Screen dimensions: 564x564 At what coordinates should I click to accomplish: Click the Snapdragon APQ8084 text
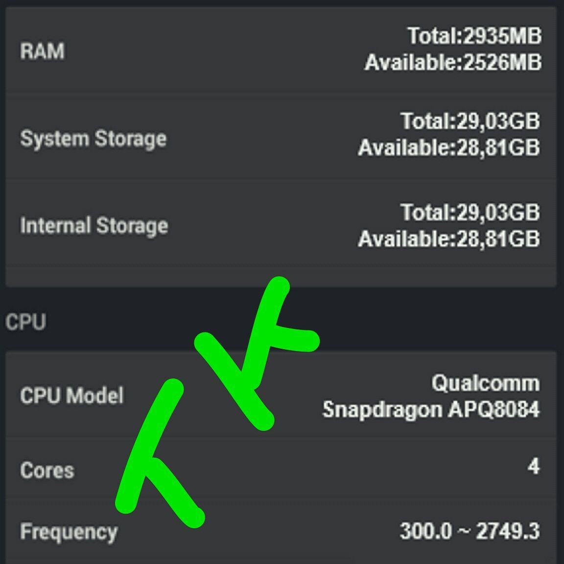[x=431, y=409]
